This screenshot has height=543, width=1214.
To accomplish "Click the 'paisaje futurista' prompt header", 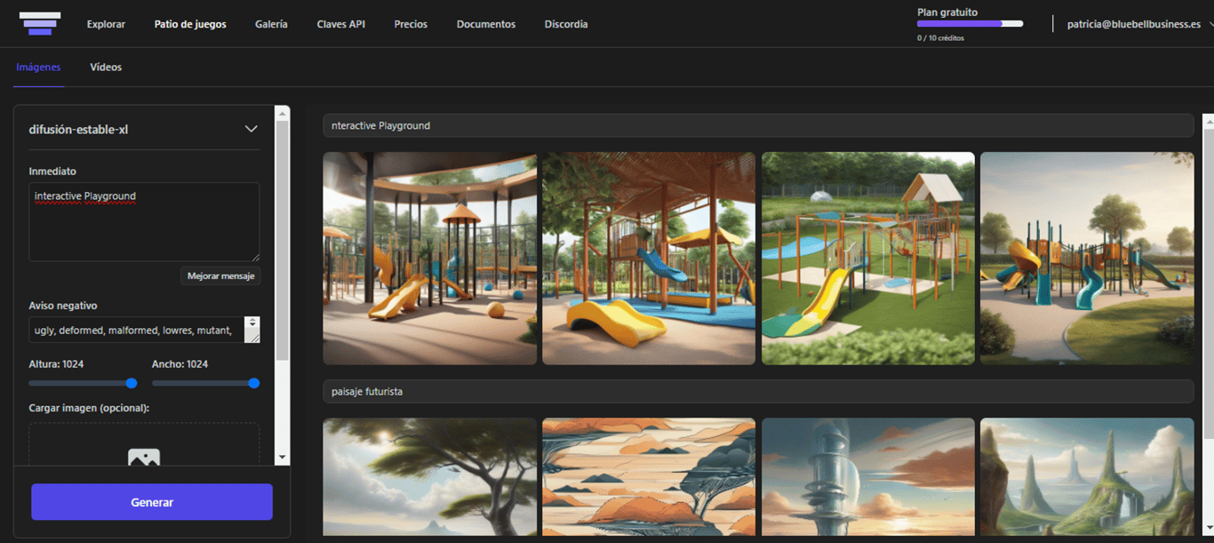I will (758, 391).
